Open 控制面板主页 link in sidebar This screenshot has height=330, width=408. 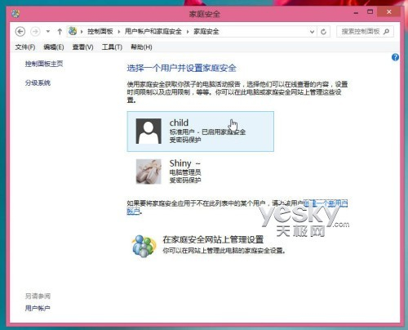click(x=44, y=64)
